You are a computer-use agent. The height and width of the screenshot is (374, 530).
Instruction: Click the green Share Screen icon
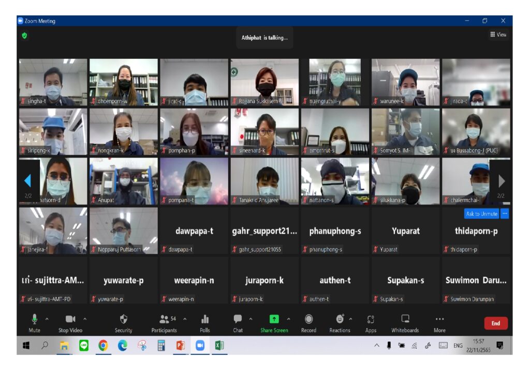point(274,319)
